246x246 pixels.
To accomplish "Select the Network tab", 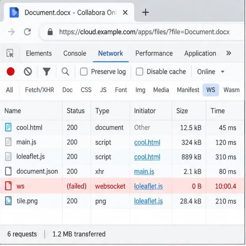I will 111,53.
